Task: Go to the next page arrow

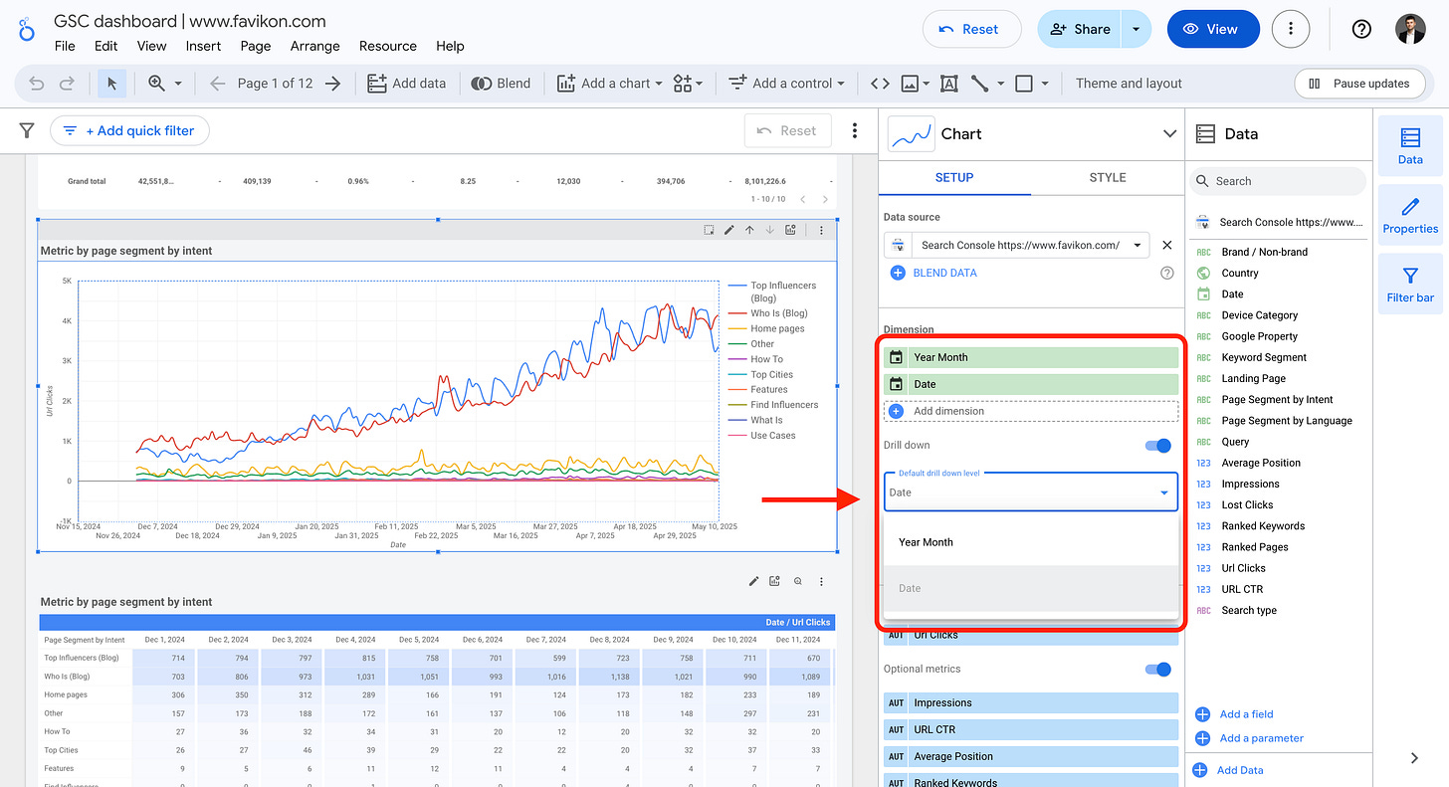Action: [333, 84]
